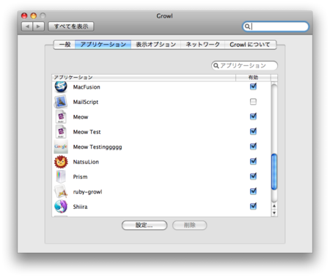Select the Meow Test row name
330x277 pixels.
(x=87, y=132)
